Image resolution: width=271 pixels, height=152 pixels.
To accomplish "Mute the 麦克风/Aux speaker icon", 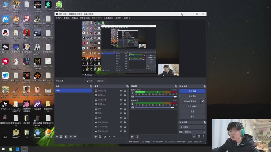I will coord(133,97).
